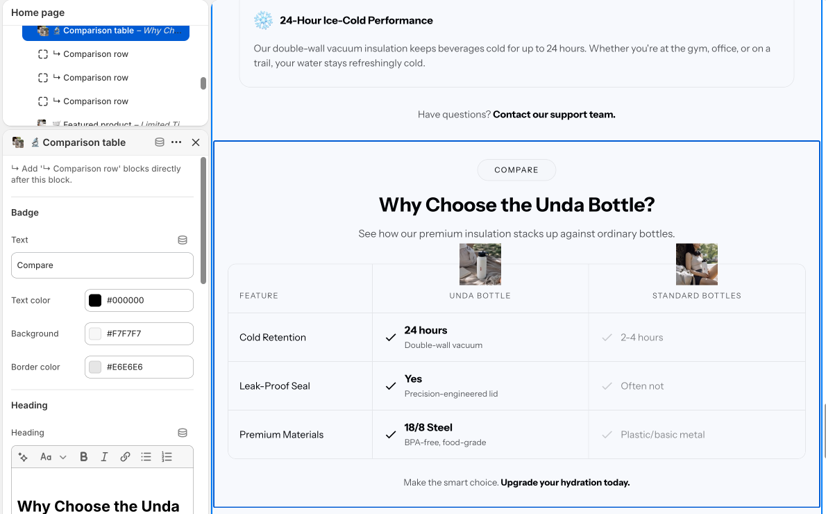Connect dynamic source for Heading field
This screenshot has width=826, height=514.
click(183, 433)
